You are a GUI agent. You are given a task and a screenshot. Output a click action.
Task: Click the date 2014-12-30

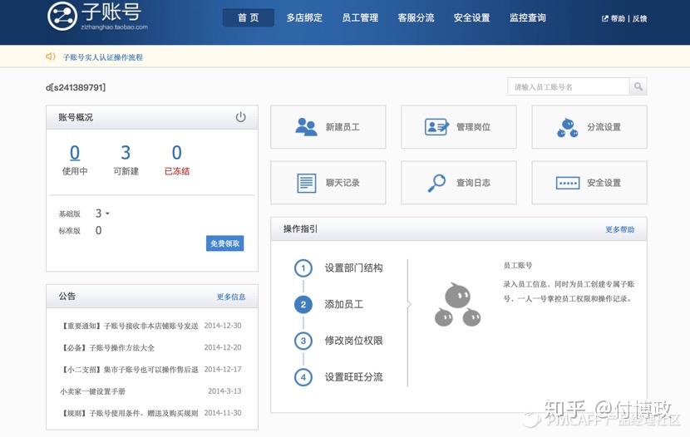click(223, 326)
